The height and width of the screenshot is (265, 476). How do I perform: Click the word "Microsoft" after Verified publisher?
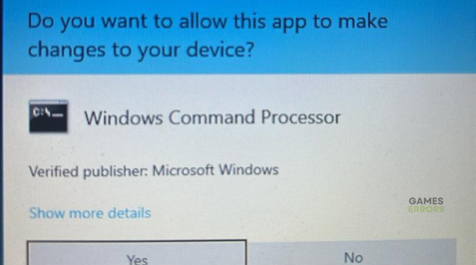(183, 170)
